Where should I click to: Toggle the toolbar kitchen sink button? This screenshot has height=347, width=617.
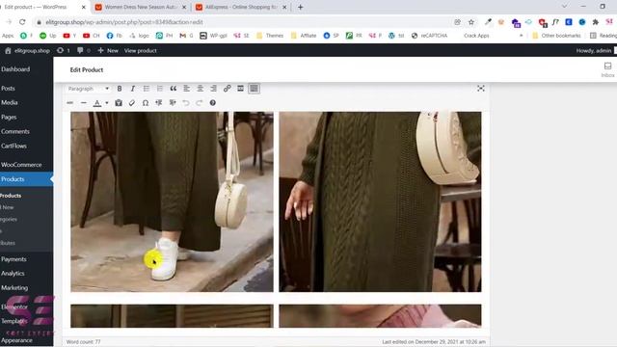[254, 89]
